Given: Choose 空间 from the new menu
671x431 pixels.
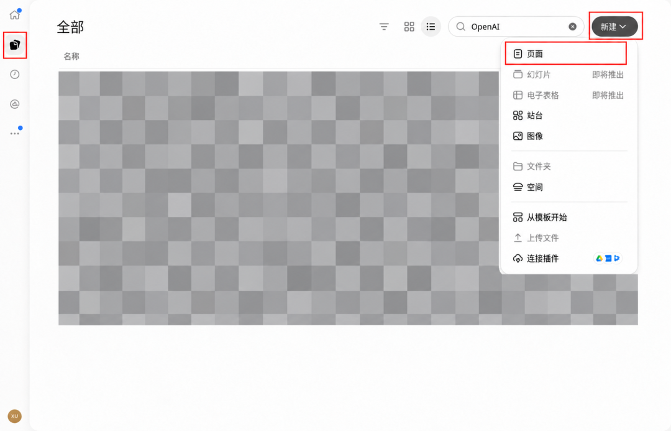Looking at the screenshot, I should click(568, 187).
